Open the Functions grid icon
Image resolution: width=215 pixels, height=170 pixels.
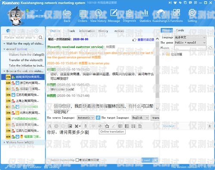176,12
